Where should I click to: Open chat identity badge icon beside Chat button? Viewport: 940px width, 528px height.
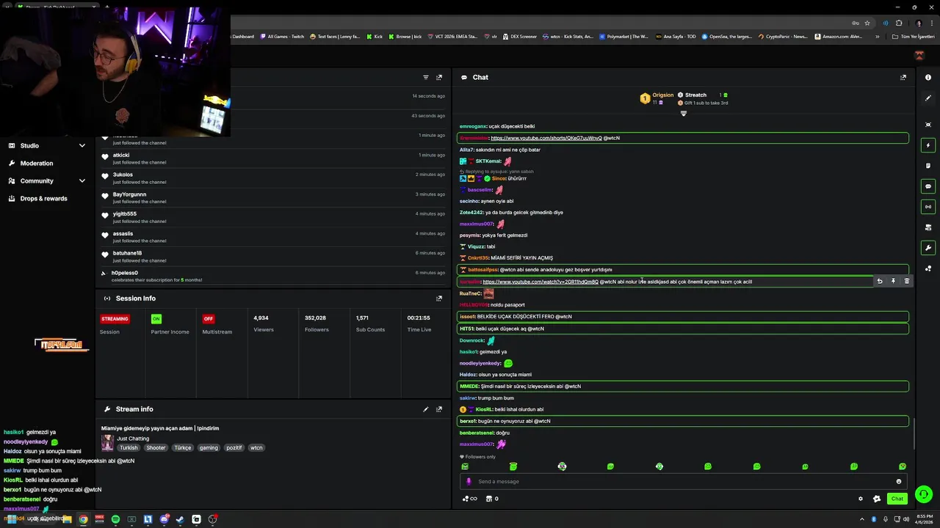pyautogui.click(x=876, y=499)
